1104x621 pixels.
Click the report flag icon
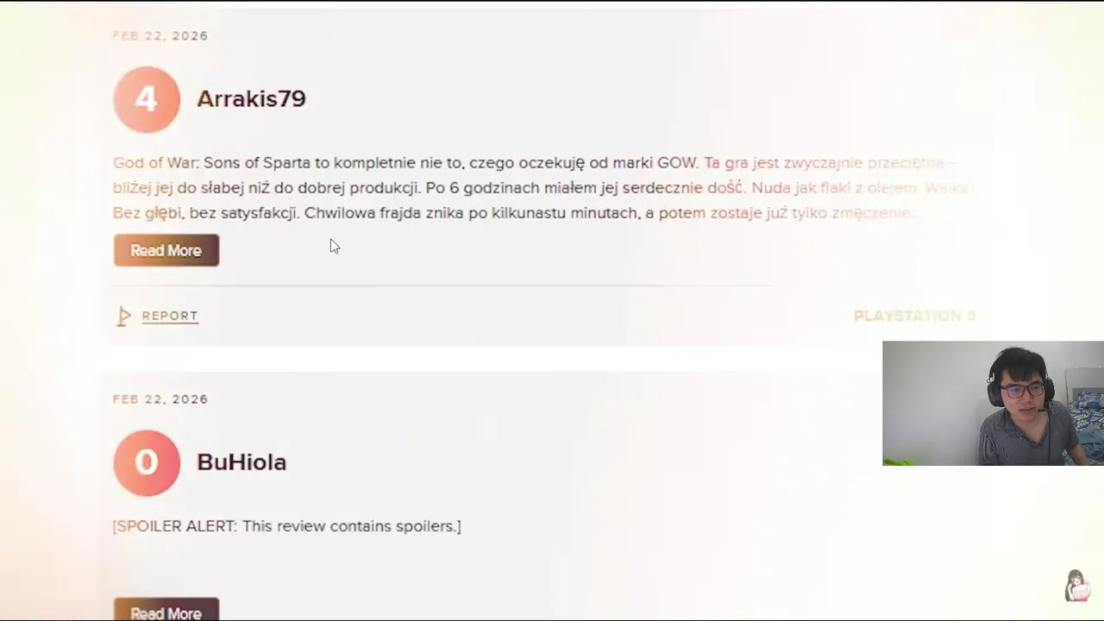click(x=123, y=317)
